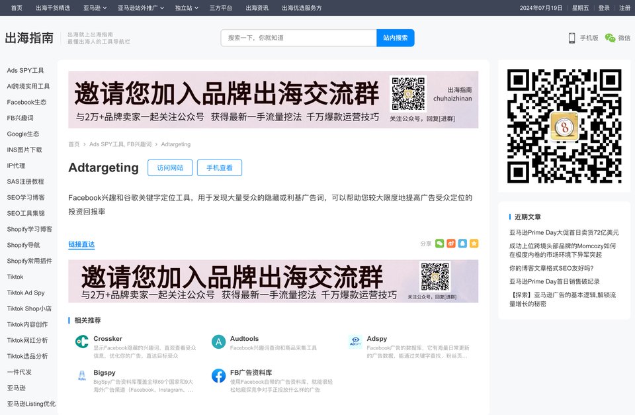635x415 pixels.
Task: Open article 亚马逊Prime Day首日销售破纪录
Action: click(554, 282)
